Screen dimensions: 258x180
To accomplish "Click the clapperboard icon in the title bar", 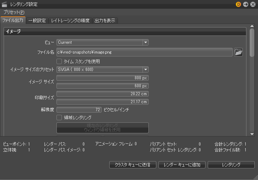I will point(4,4).
